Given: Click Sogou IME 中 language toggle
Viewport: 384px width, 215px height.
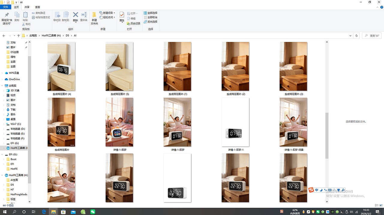Looking at the screenshot, I should click(x=316, y=190).
